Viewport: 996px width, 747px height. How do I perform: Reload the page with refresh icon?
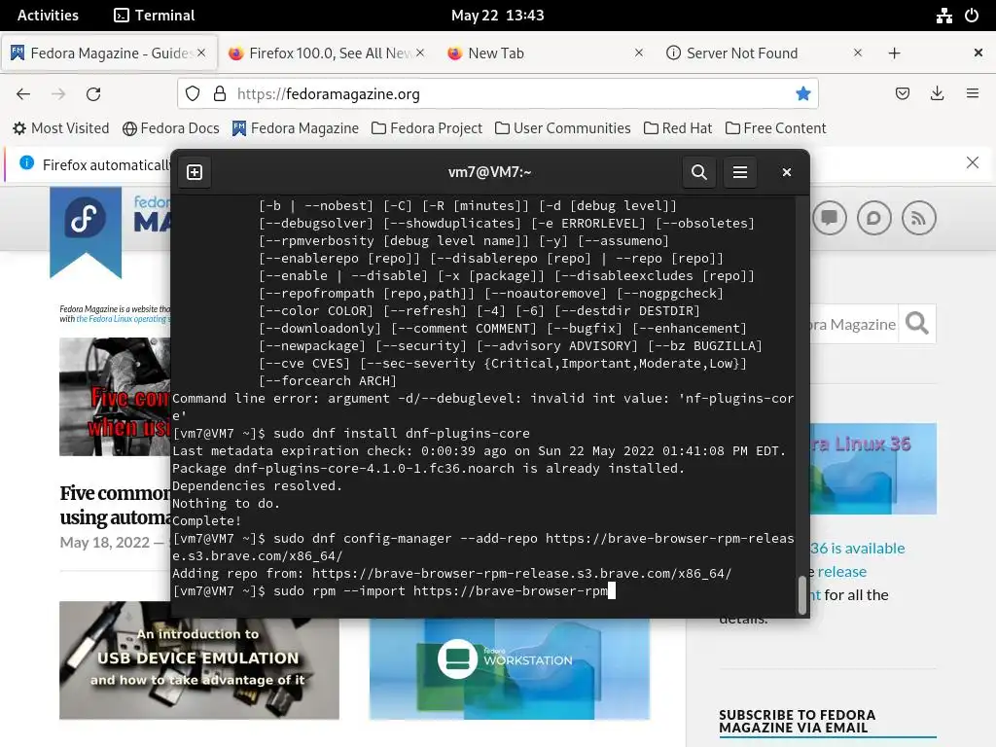[93, 94]
